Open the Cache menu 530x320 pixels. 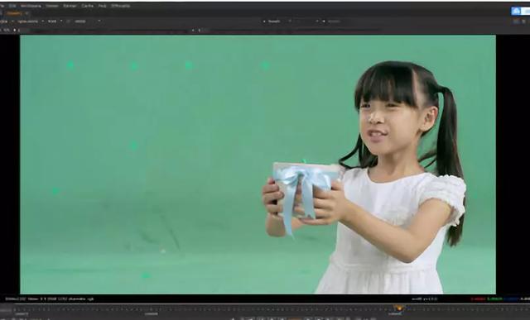(x=87, y=6)
